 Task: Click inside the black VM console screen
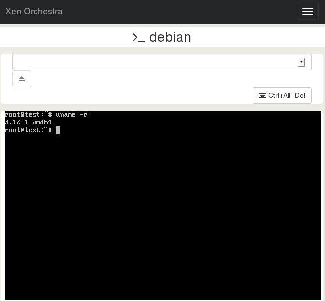pos(163,205)
